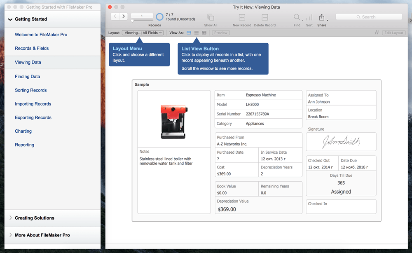
Task: Switch to List view icon
Action: (196, 33)
